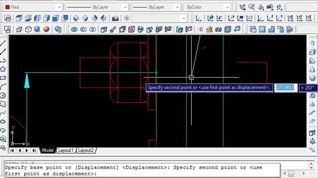Click the Delete Faces icon
Viewport: 318px width, 178px height.
coord(131,30)
